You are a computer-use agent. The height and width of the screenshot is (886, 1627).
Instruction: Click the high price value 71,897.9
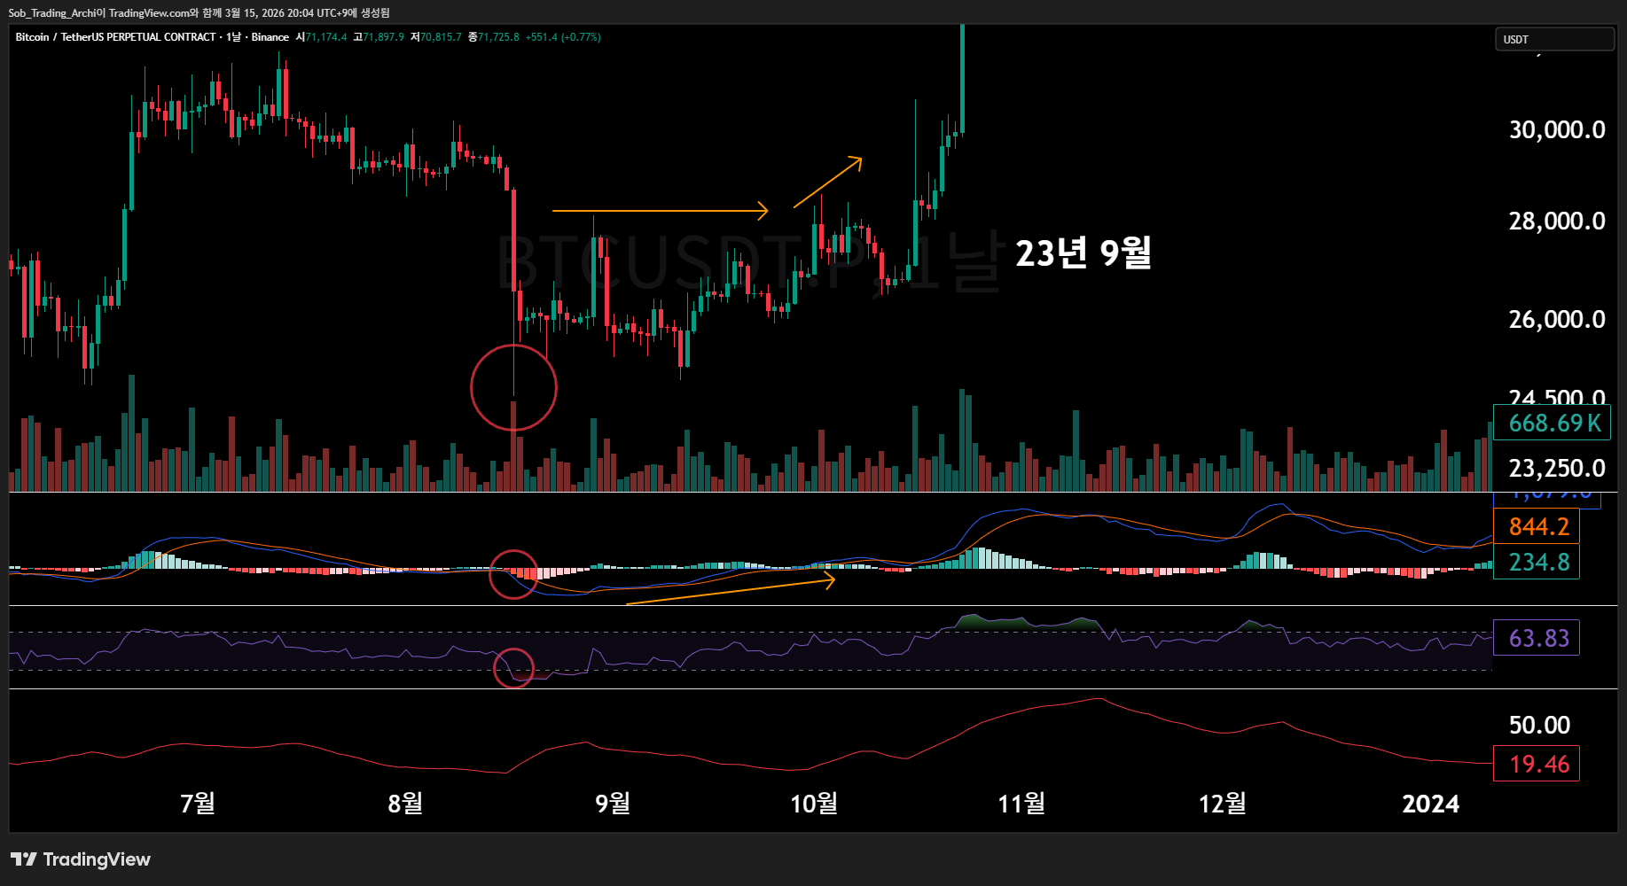383,37
